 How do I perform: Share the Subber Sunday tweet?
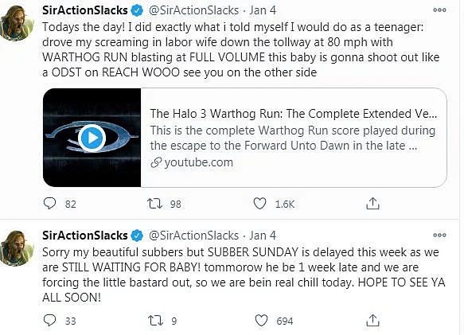coord(372,321)
